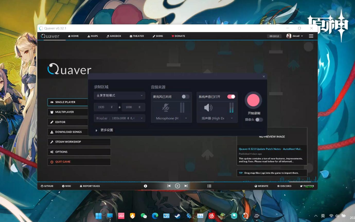Pause the jukebox music
The height and width of the screenshot is (222, 355).
pyautogui.click(x=177, y=186)
